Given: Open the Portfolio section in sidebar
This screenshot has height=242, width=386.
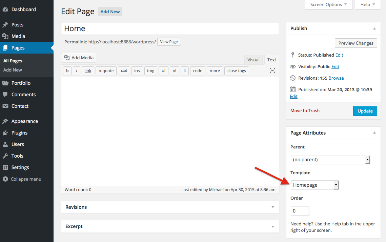Looking at the screenshot, I should pyautogui.click(x=21, y=83).
